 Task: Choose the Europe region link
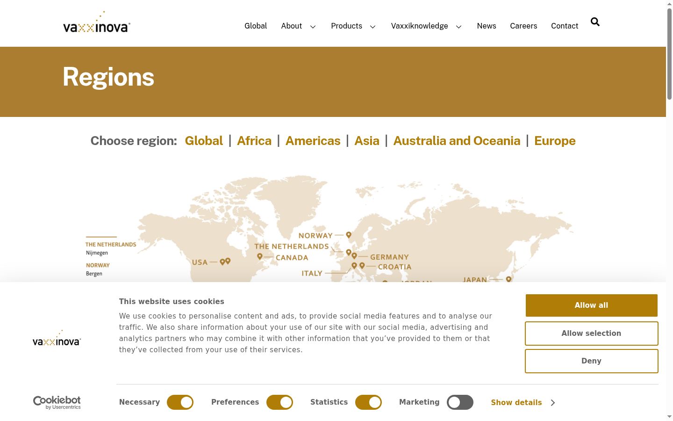click(x=555, y=141)
